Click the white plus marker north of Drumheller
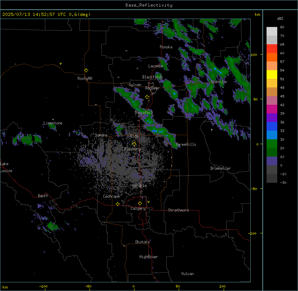Viewport: 298px width, 291px height. [212, 130]
